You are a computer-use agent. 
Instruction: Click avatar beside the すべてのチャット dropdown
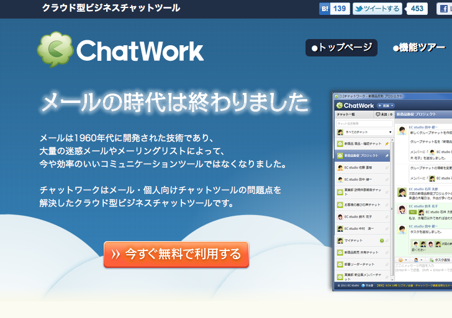tap(340, 132)
